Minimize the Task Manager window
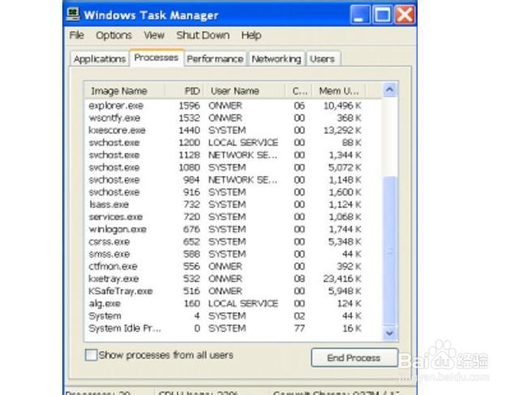The image size is (518, 395). pyautogui.click(x=359, y=15)
